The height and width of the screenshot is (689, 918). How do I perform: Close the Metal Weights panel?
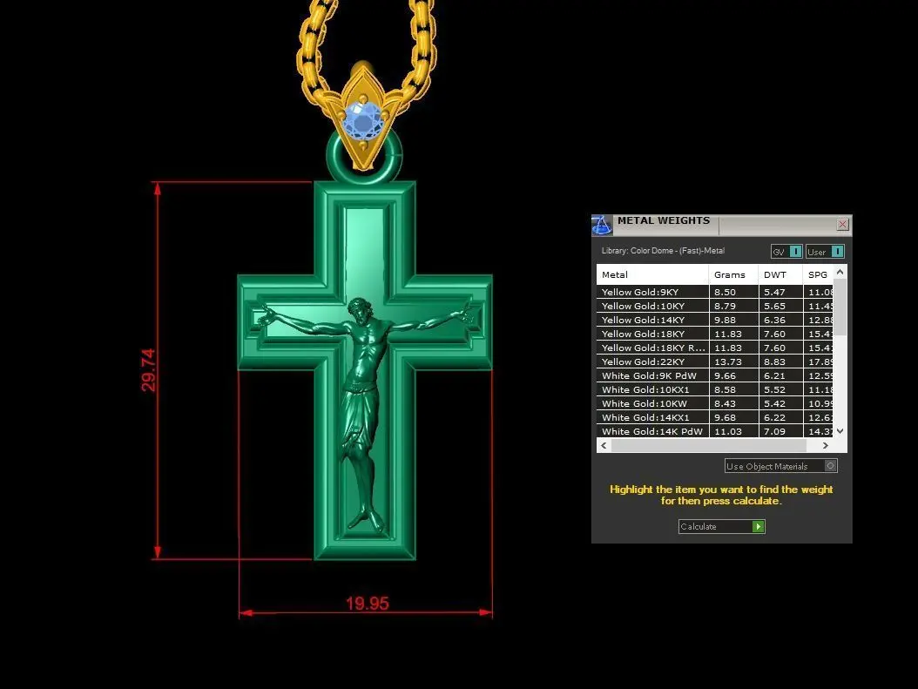[842, 224]
